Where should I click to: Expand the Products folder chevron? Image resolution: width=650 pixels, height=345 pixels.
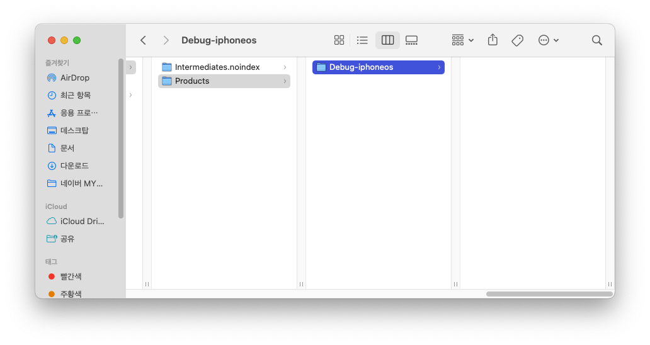point(285,81)
